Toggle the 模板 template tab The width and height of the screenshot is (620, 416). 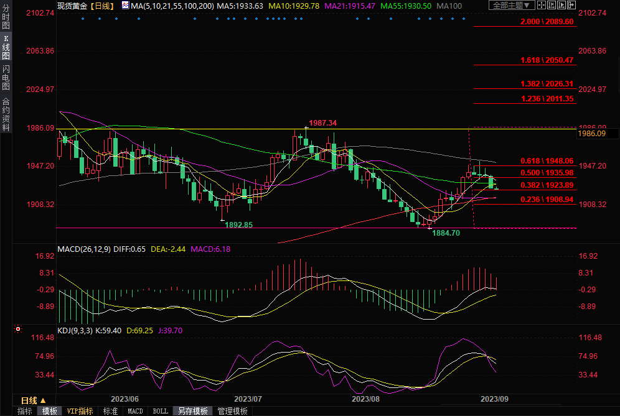click(50, 411)
